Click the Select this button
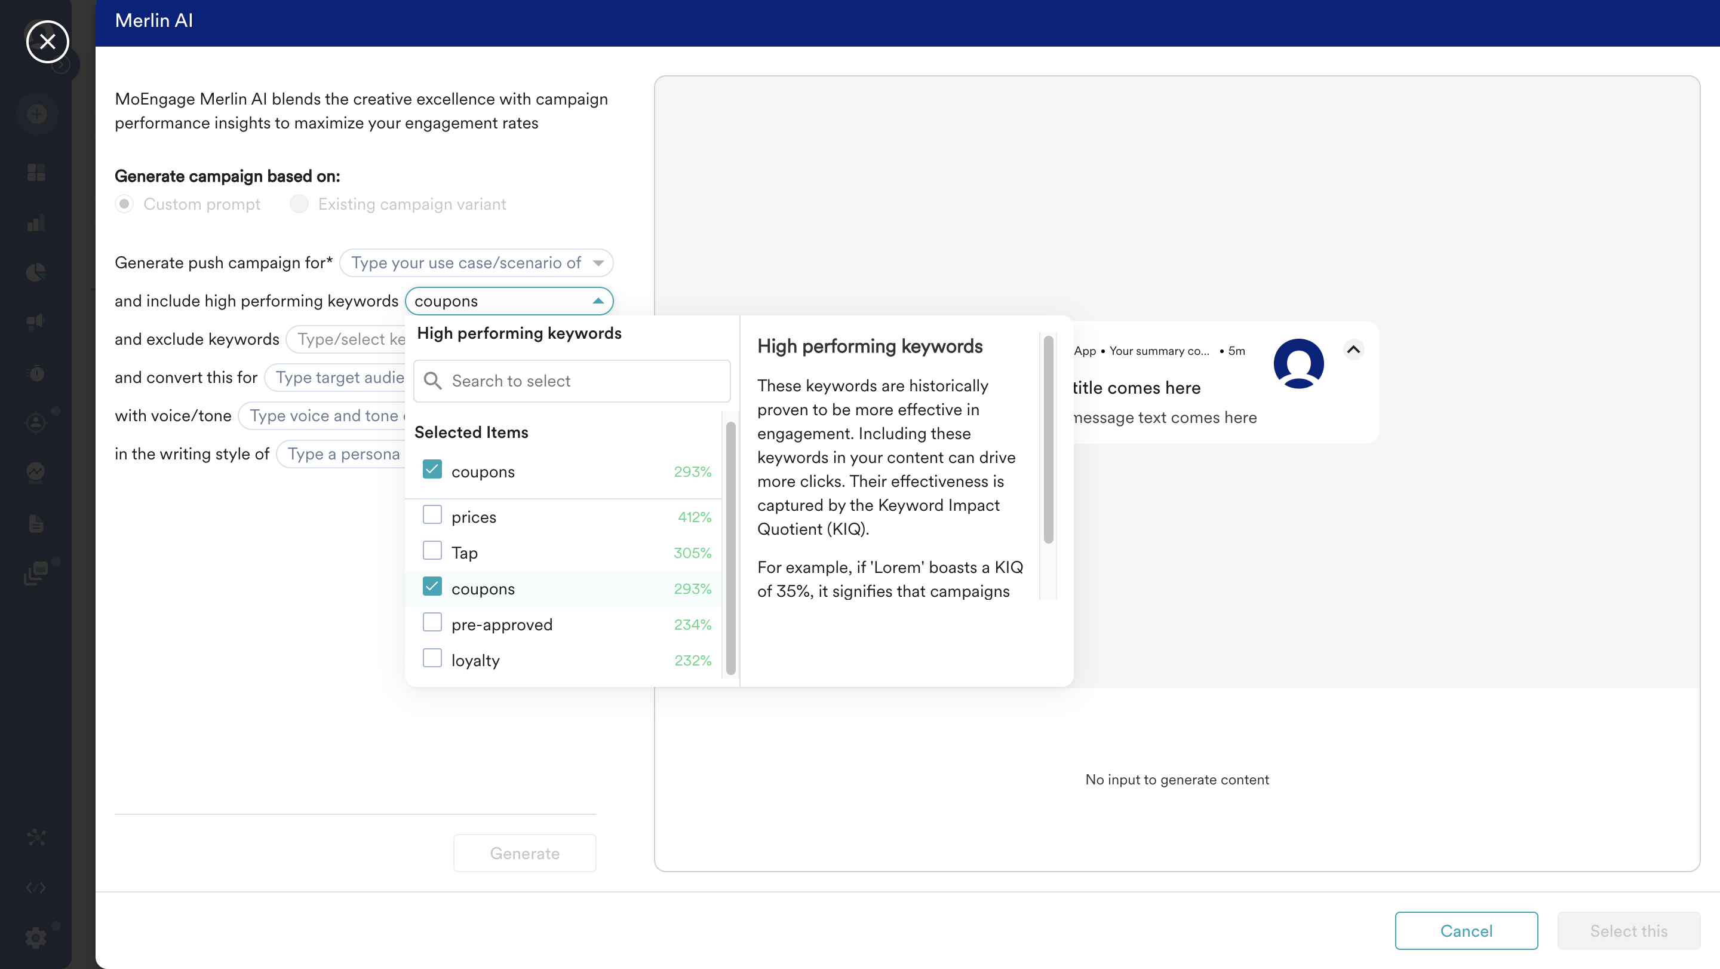The image size is (1720, 969). [x=1629, y=930]
